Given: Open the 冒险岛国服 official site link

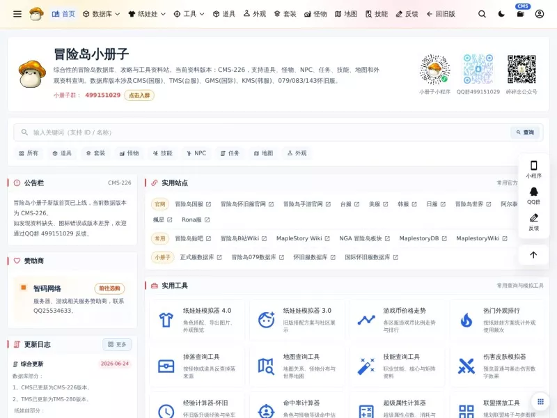Looking at the screenshot, I should pyautogui.click(x=193, y=204).
